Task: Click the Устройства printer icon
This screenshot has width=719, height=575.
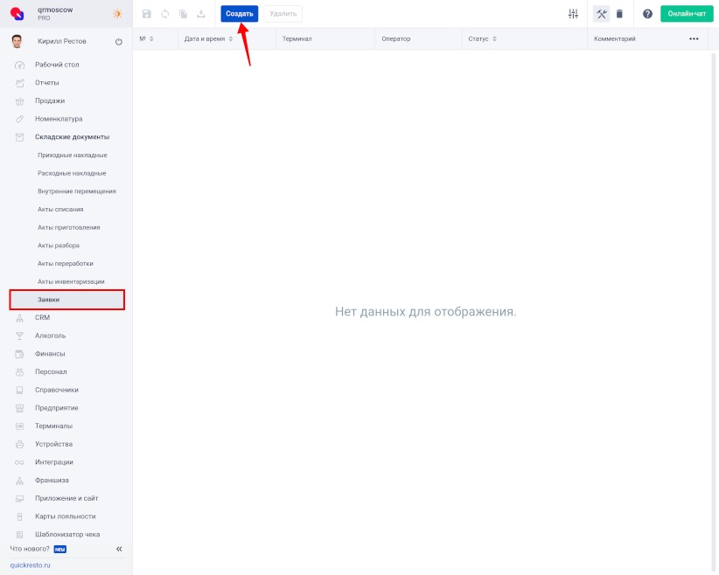Action: click(x=20, y=444)
